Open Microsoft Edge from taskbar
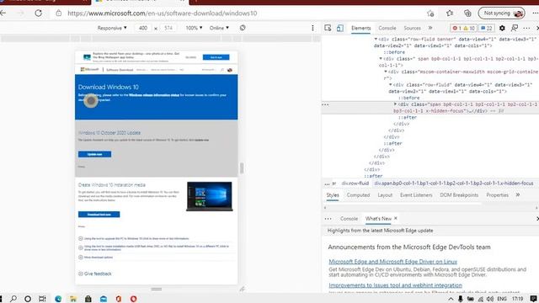 tap(58, 299)
